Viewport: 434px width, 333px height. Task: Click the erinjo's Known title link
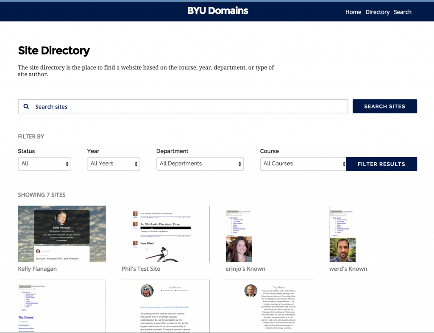tap(245, 269)
